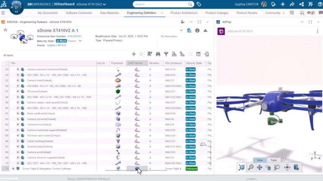The image size is (323, 181).
Task: Switch to the My Documents tab
Action: 48,13
